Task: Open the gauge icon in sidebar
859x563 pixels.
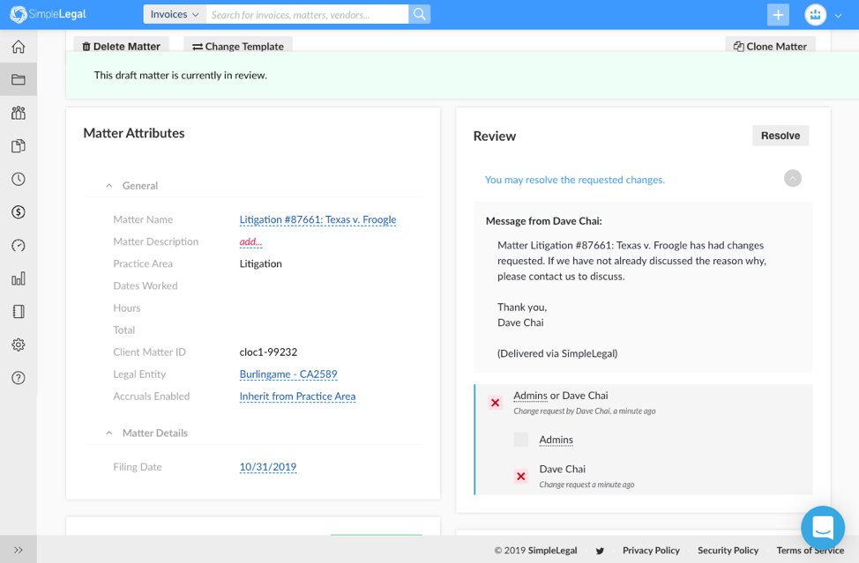Action: coord(18,245)
